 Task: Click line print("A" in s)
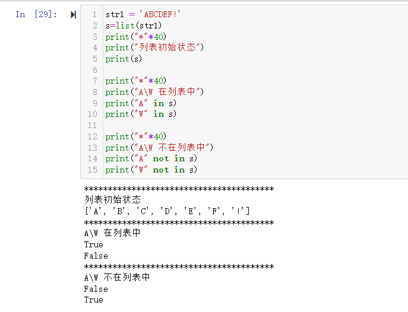click(x=141, y=103)
